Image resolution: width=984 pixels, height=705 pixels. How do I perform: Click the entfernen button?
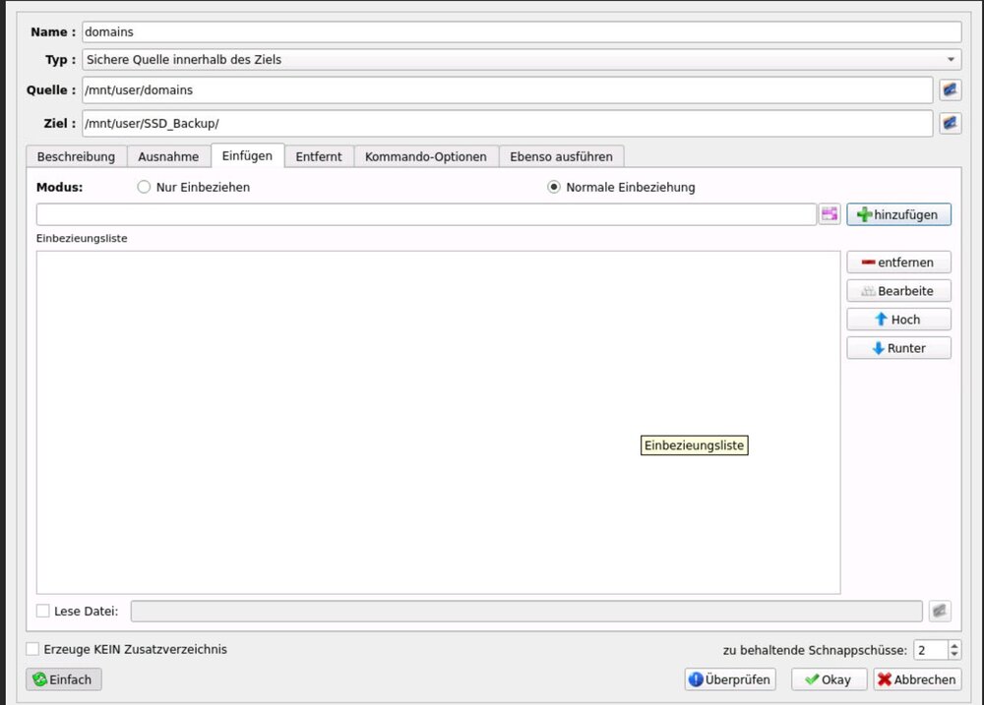[x=898, y=263]
